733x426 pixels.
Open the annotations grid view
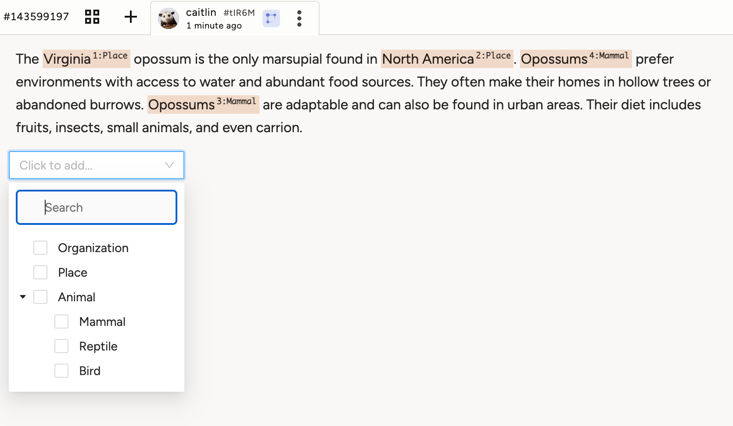(91, 17)
